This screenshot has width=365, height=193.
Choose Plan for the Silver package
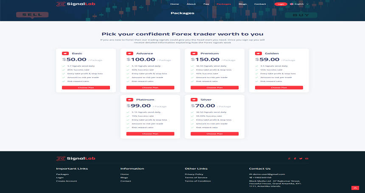point(215,134)
